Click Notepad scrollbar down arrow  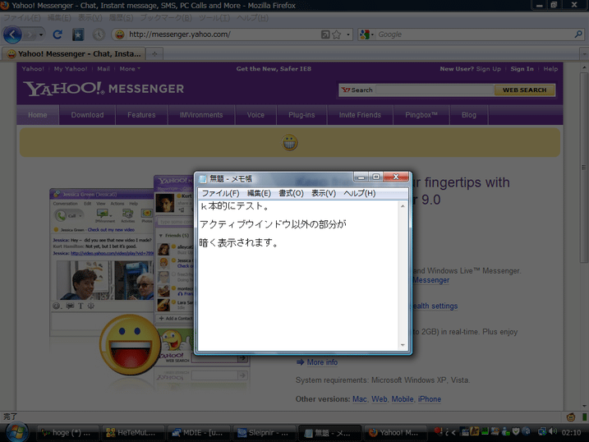[403, 345]
